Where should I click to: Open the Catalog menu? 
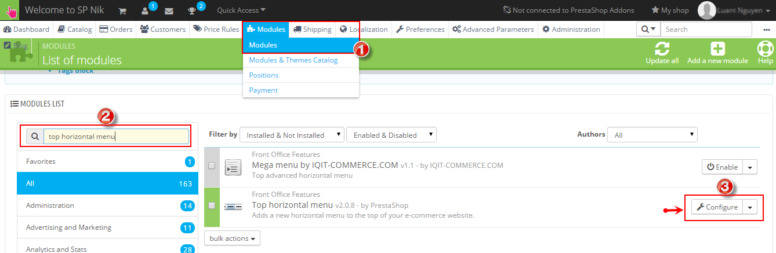click(75, 29)
